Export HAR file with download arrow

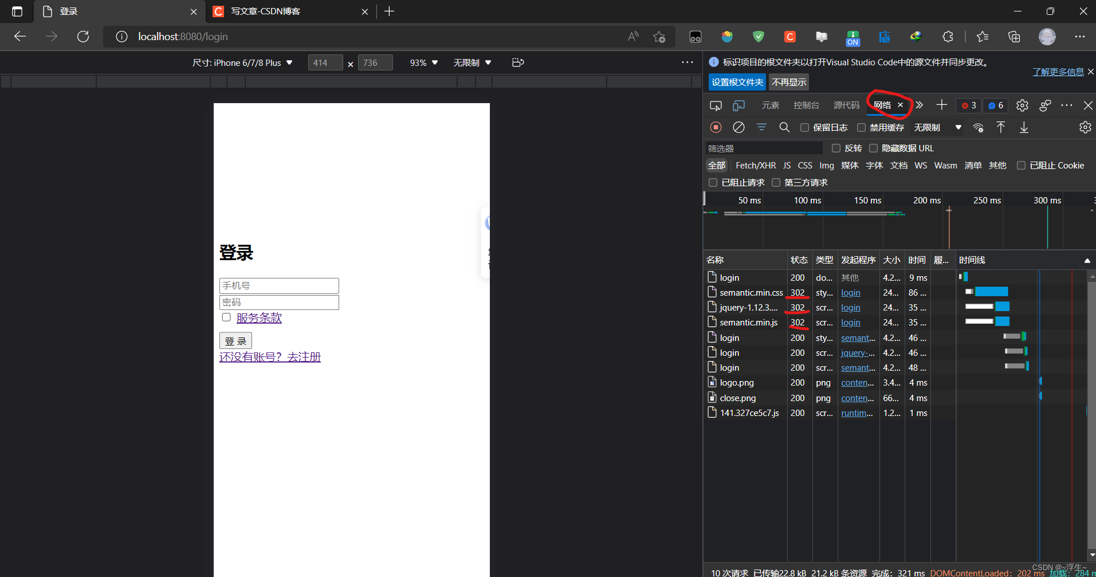coord(1024,127)
